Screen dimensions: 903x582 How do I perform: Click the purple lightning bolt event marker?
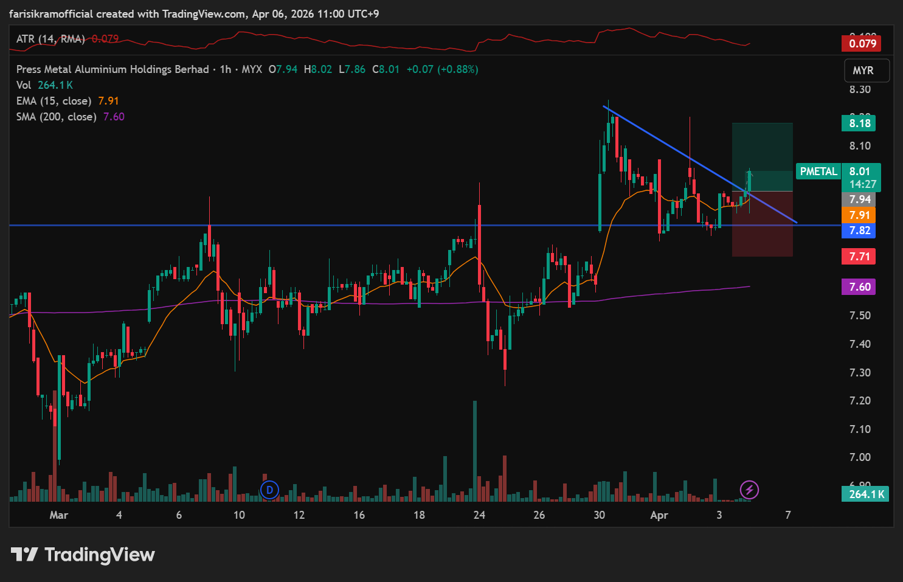[x=749, y=490]
